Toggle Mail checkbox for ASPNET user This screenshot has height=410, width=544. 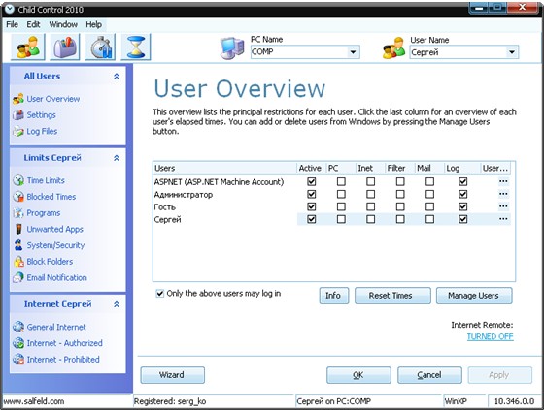click(x=429, y=181)
